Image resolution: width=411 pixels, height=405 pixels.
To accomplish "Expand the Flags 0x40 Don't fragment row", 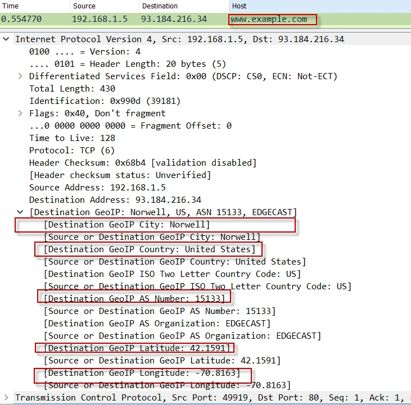I will [21, 113].
